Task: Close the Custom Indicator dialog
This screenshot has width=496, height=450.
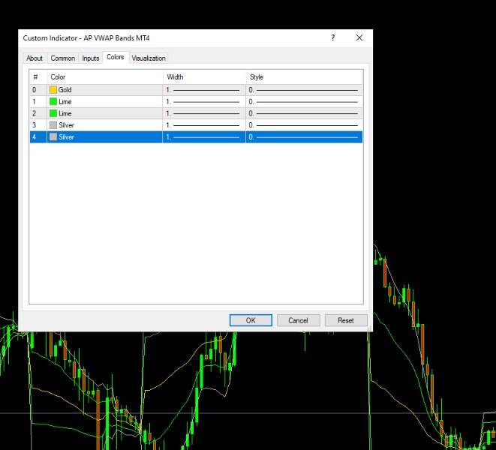Action: pyautogui.click(x=359, y=38)
